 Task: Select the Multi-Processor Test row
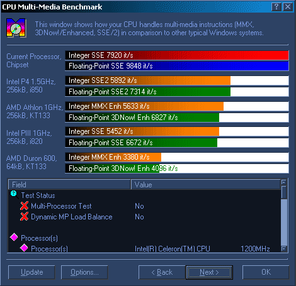tap(144, 206)
